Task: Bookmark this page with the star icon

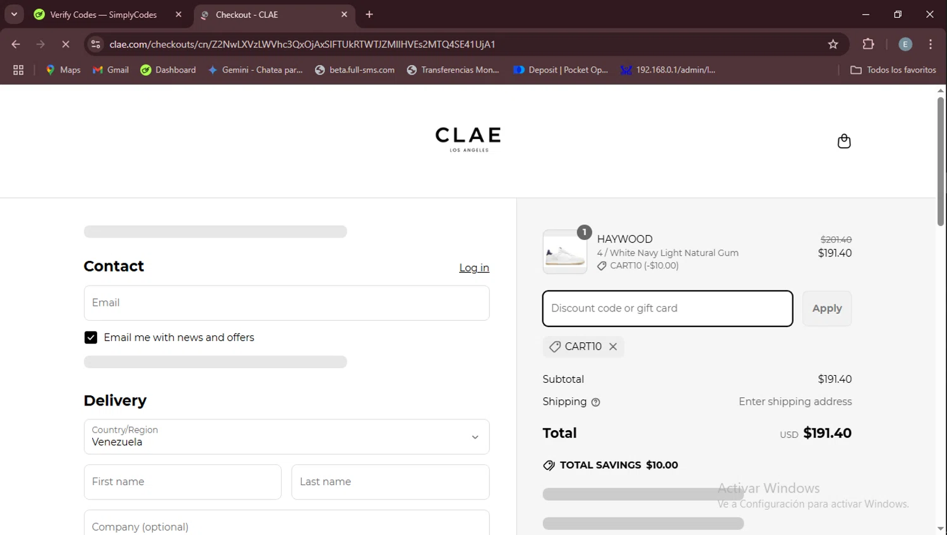Action: [833, 44]
